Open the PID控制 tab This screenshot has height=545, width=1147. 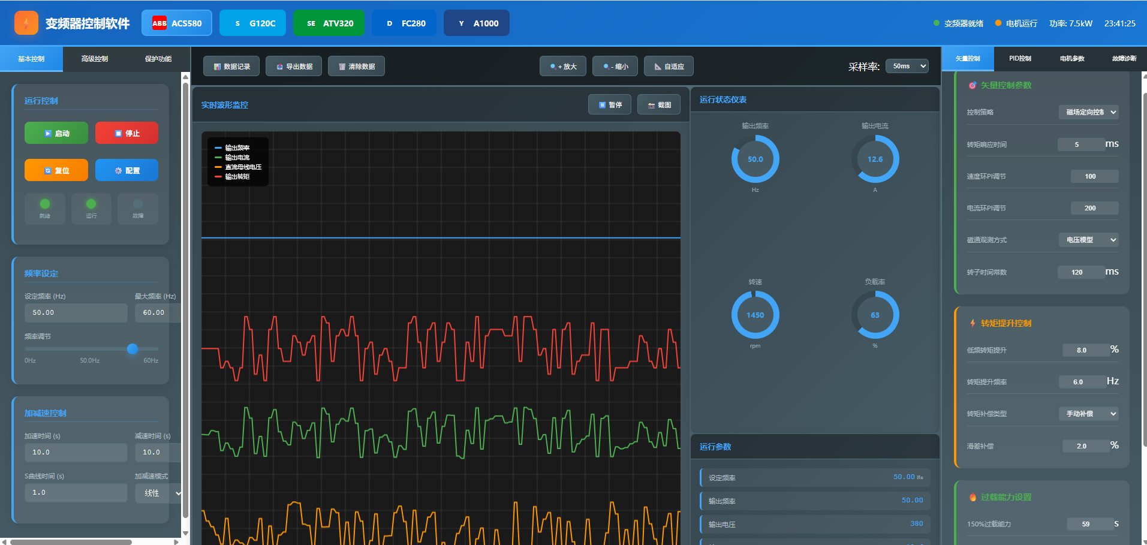click(x=1020, y=58)
